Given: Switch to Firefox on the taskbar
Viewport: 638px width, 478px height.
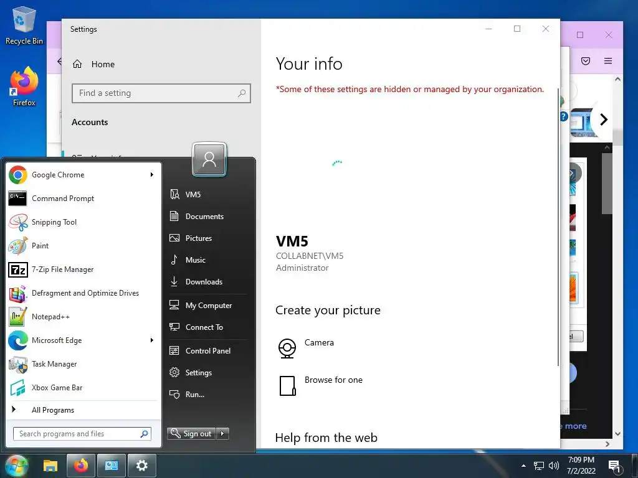Looking at the screenshot, I should click(80, 466).
